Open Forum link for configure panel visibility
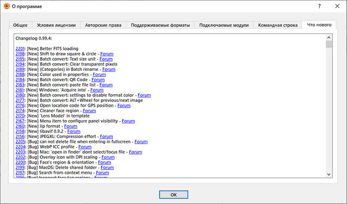This screenshot has height=204, width=347. click(128, 121)
